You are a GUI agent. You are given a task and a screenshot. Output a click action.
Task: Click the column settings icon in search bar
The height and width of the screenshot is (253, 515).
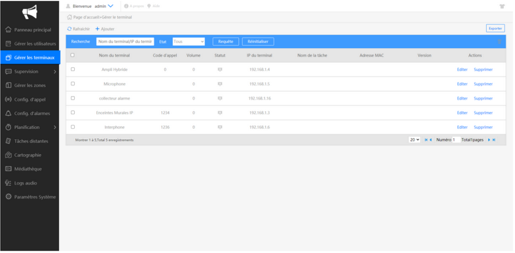(x=499, y=42)
